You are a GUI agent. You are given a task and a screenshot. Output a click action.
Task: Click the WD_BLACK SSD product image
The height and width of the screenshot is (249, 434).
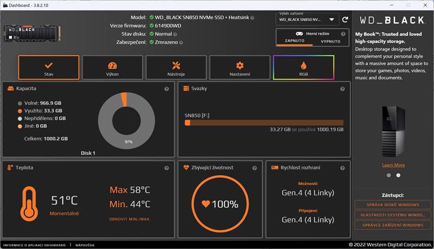click(32, 34)
